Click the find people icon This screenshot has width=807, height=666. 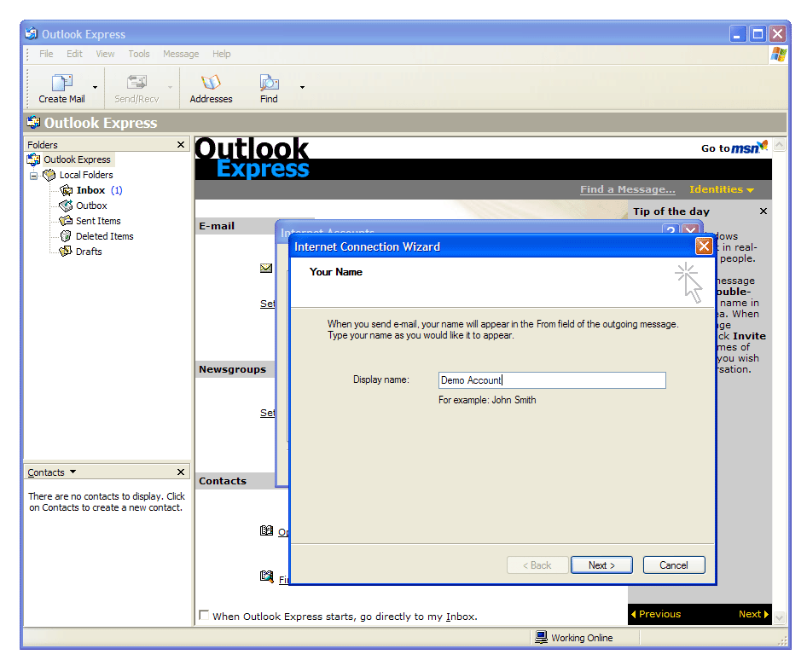[x=267, y=576]
